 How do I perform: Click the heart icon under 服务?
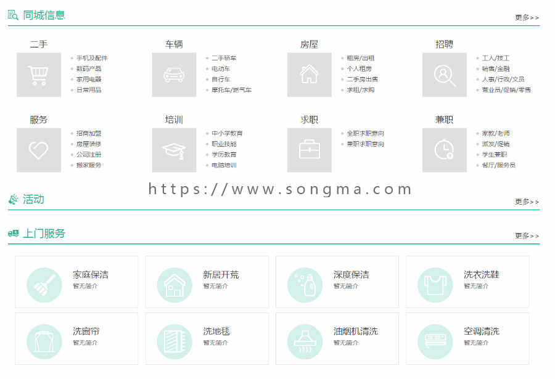pyautogui.click(x=39, y=150)
